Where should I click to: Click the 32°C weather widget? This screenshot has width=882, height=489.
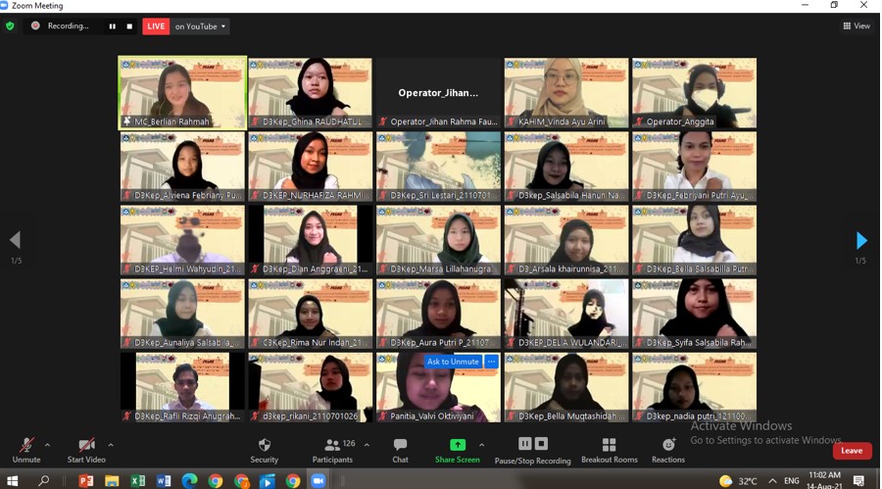(x=739, y=481)
